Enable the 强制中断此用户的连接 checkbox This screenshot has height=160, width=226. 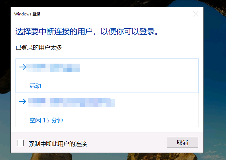tap(20, 143)
